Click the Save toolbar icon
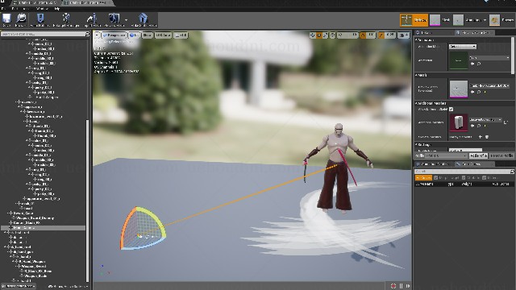 click(x=6, y=19)
